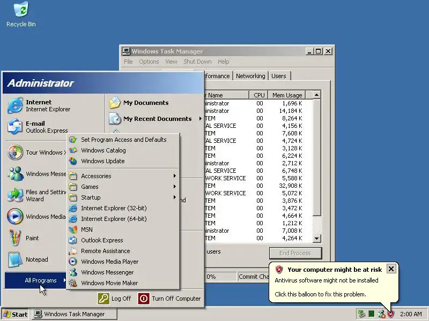
Task: Open Task Manager File menu
Action: pos(128,62)
